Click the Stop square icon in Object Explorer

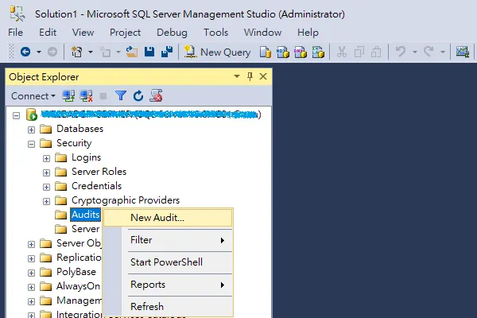103,96
